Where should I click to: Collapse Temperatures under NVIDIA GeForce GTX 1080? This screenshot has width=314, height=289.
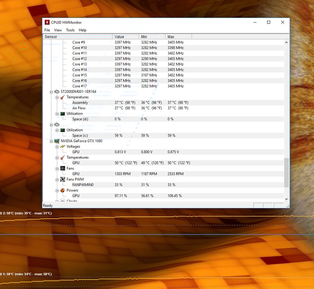pyautogui.click(x=57, y=158)
